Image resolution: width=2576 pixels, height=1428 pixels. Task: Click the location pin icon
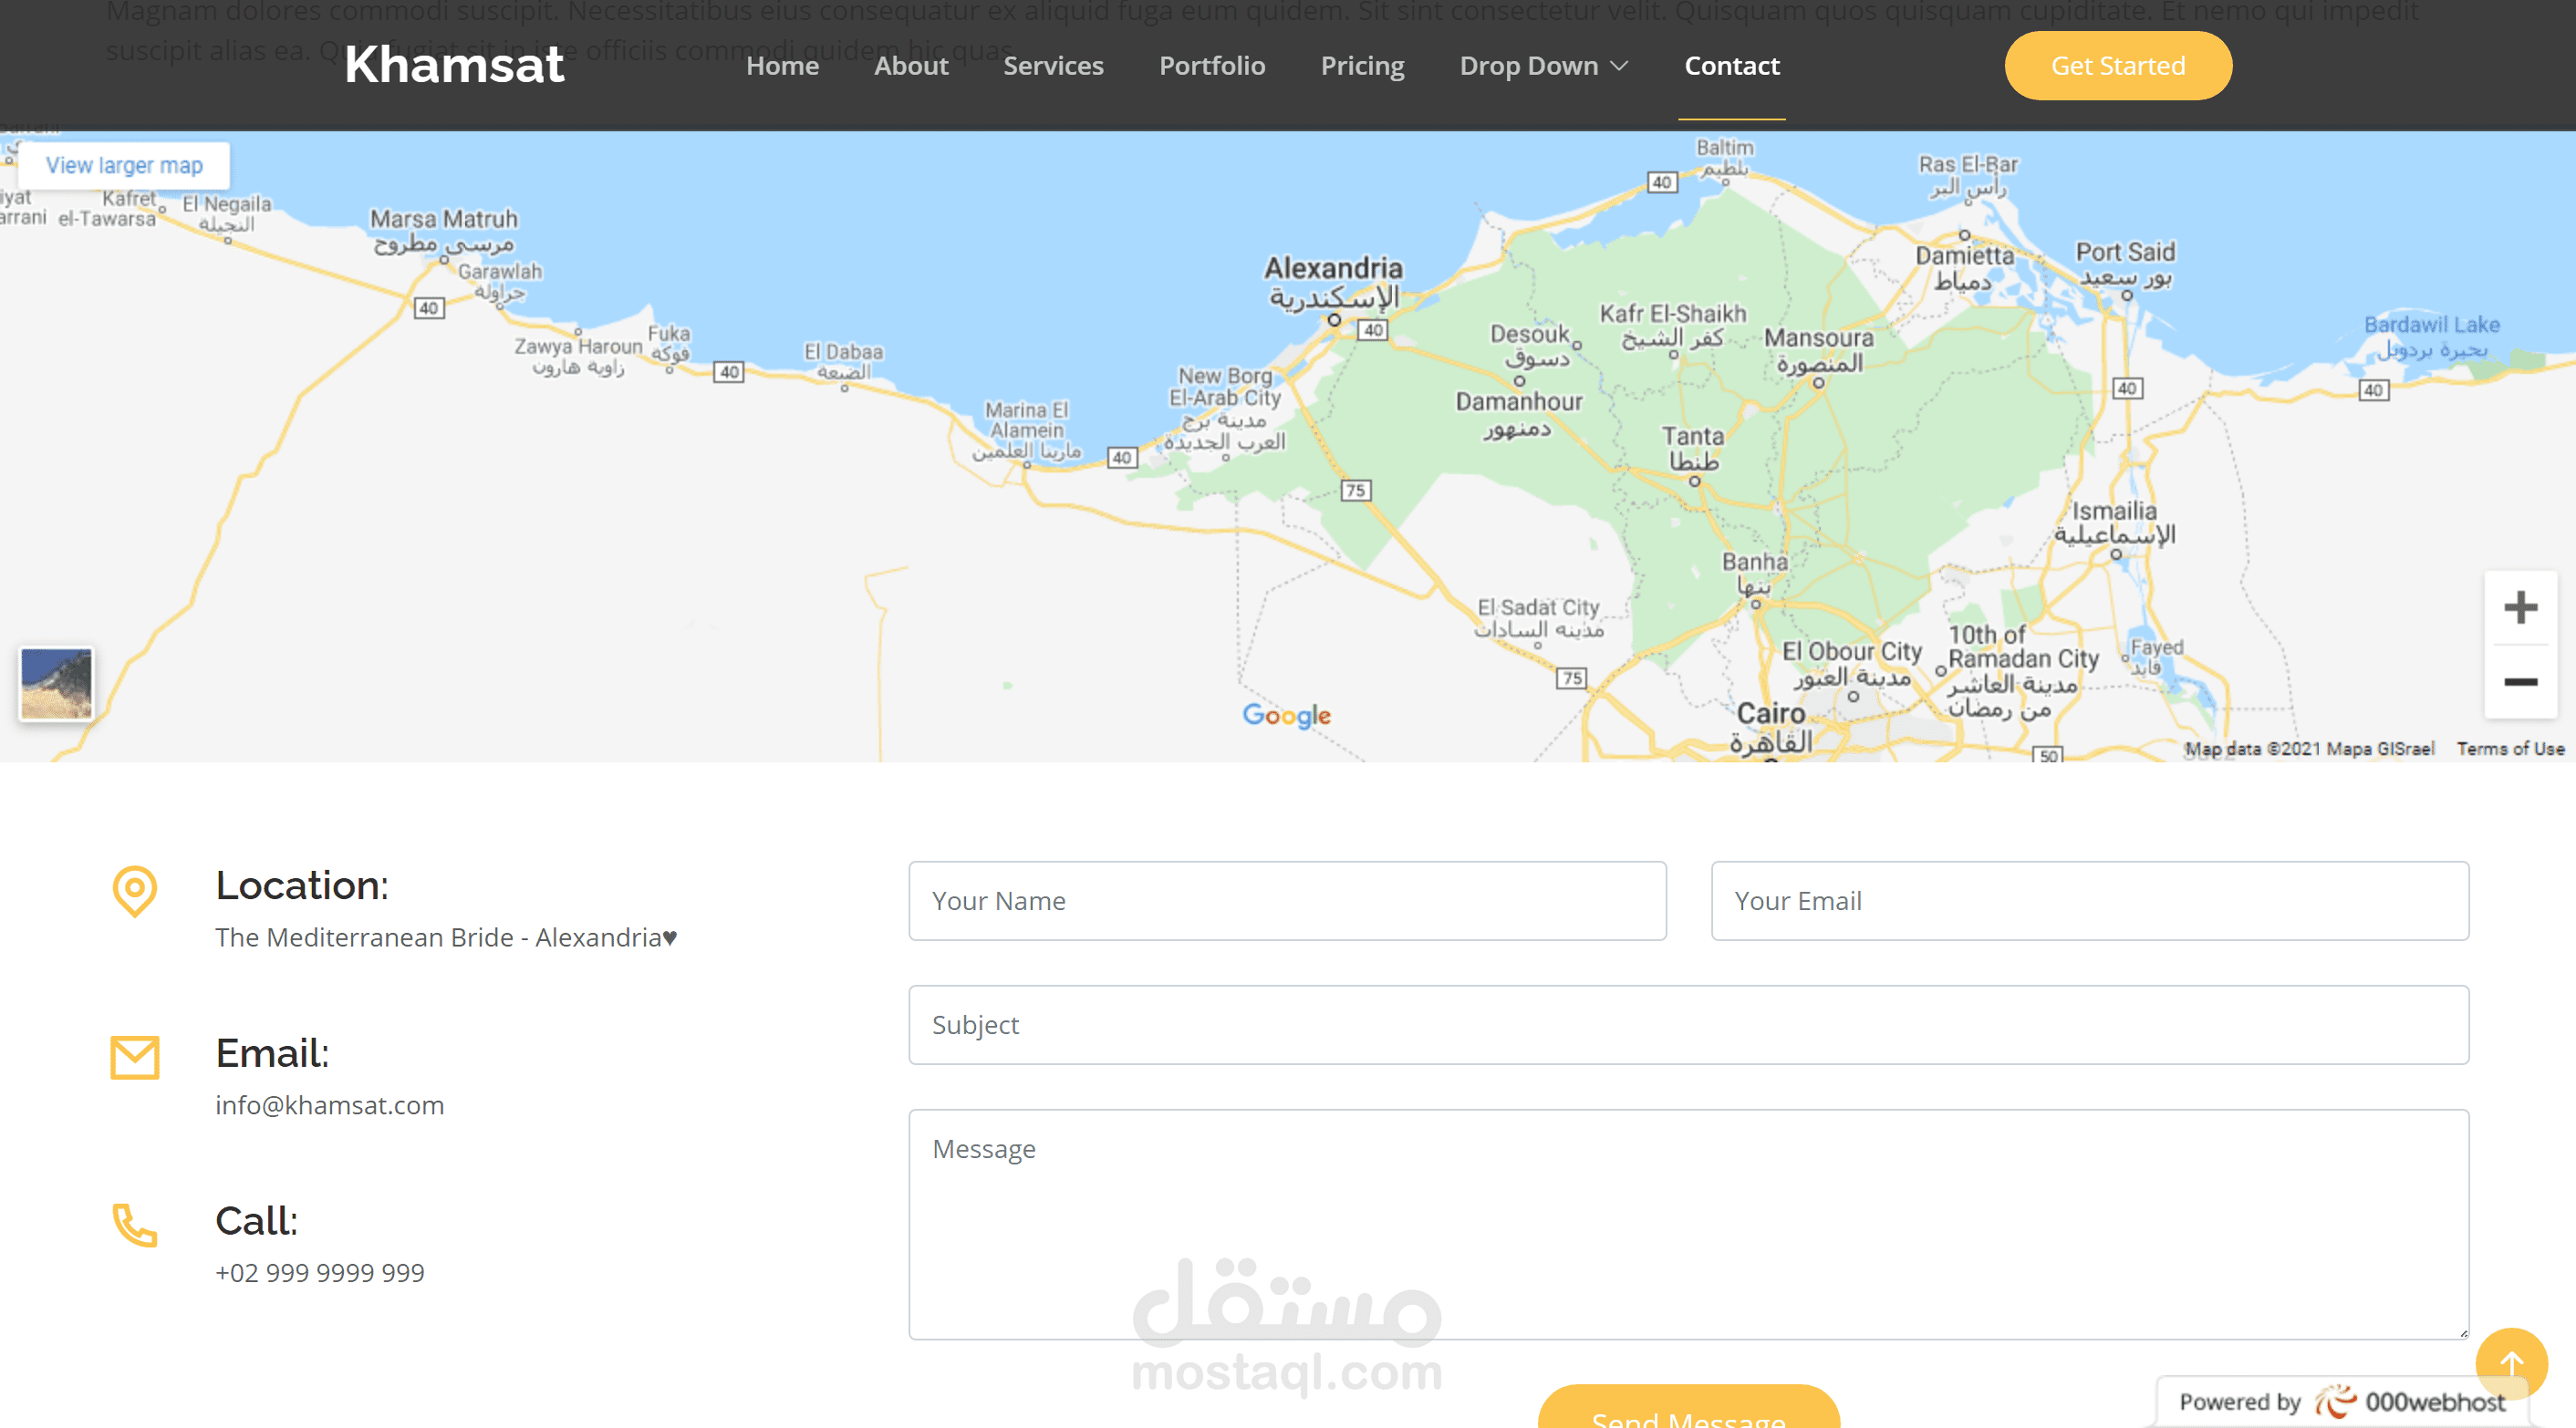134,890
